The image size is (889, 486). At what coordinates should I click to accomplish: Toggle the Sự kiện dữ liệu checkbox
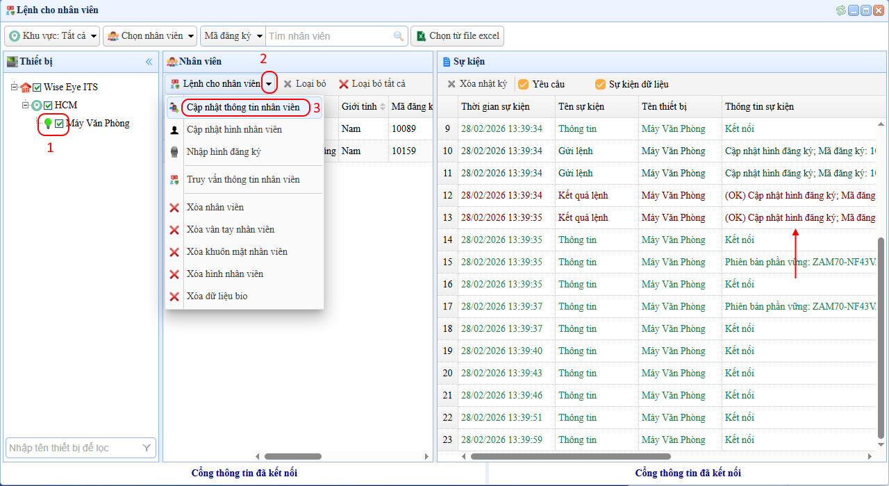click(x=600, y=84)
